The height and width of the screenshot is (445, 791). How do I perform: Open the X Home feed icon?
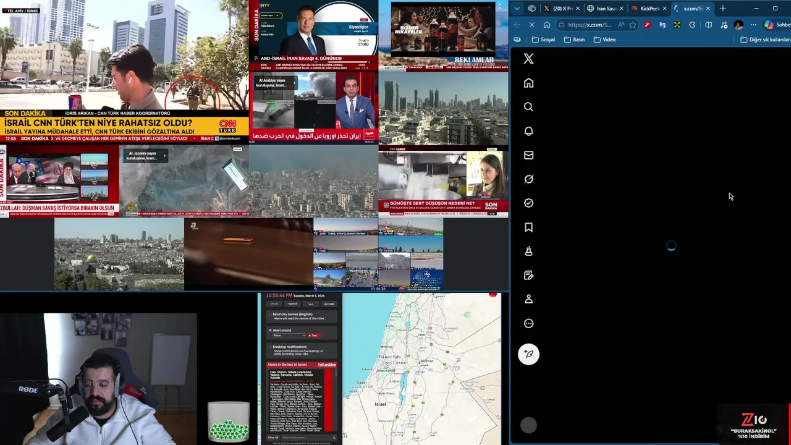click(x=528, y=83)
